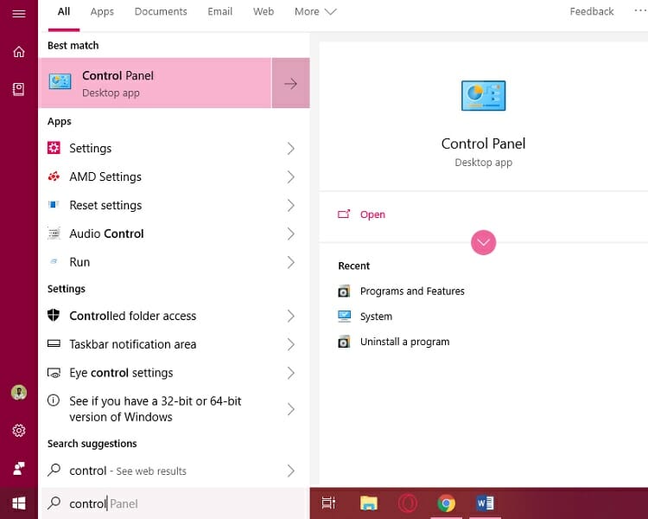Open Task View on the taskbar
Screen dimensions: 648x519
[x=328, y=503]
